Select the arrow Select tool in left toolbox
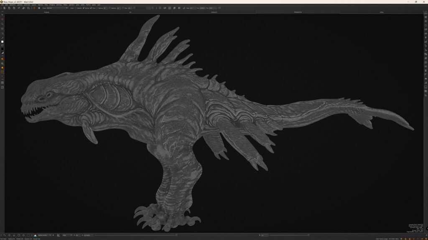Image resolution: width=428 pixels, height=240 pixels. coord(2,15)
